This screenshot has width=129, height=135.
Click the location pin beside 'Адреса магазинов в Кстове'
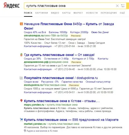point(25,131)
